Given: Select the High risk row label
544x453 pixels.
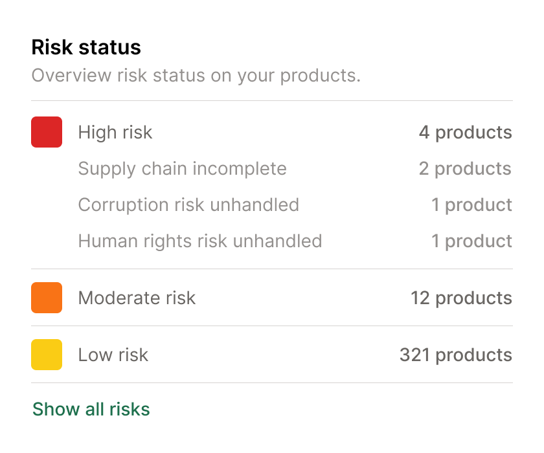Looking at the screenshot, I should 115,133.
